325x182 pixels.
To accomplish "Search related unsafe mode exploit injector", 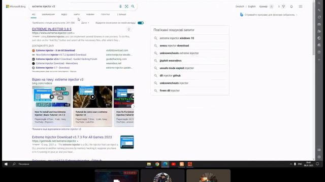I will (x=177, y=68).
